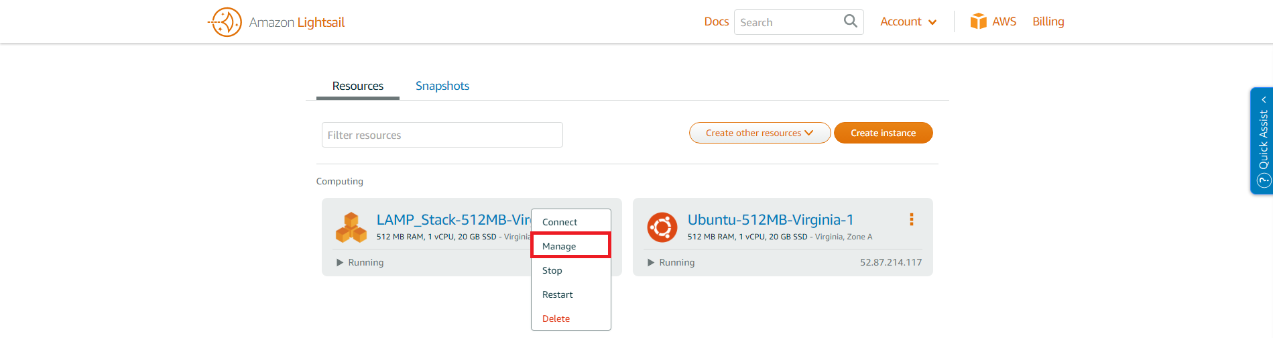Collapse Quick Assist with top chevron
1273x338 pixels.
tap(1264, 100)
